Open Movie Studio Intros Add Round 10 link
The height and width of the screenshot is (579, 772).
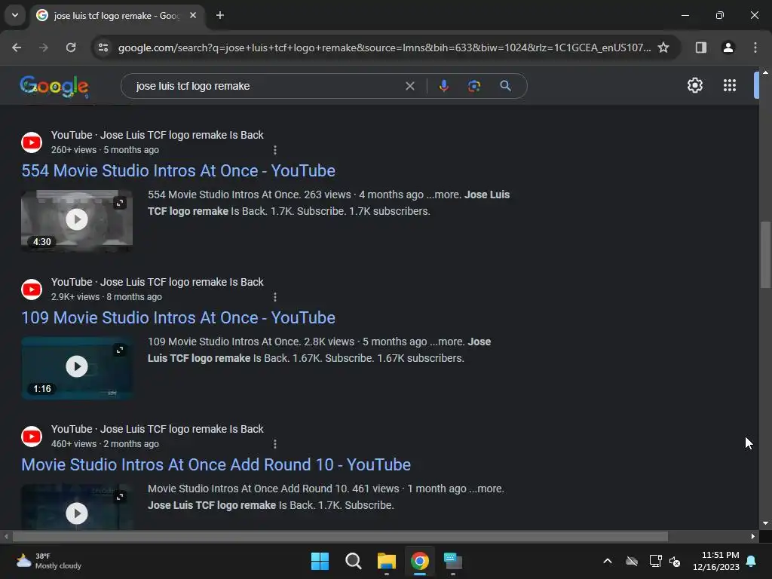coord(216,464)
